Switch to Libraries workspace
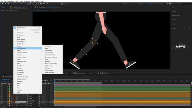192x108 pixels. point(160,4)
